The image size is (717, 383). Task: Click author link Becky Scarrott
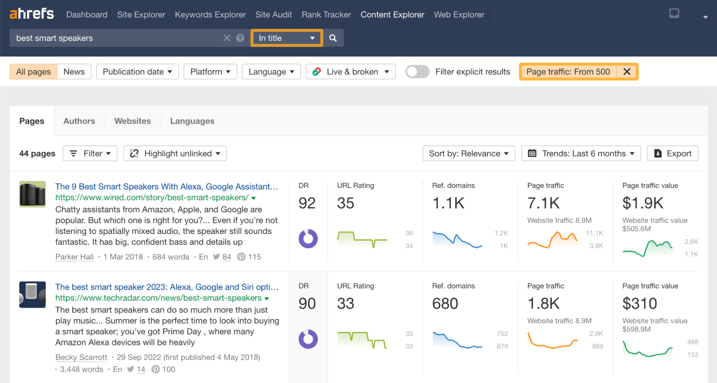pyautogui.click(x=81, y=357)
